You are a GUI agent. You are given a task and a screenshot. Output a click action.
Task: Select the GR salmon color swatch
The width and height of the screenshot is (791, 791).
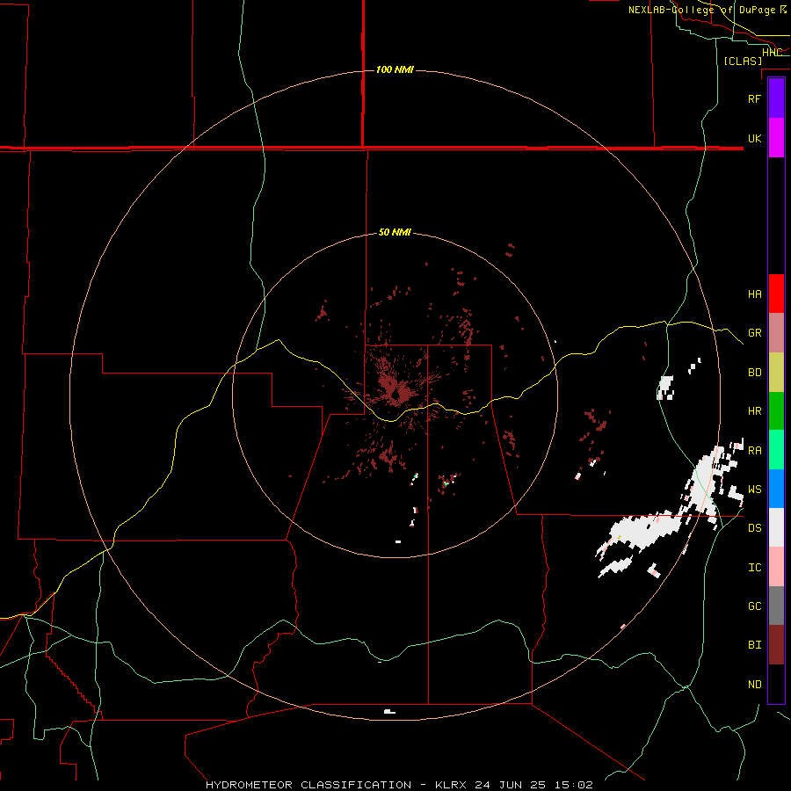tap(776, 332)
